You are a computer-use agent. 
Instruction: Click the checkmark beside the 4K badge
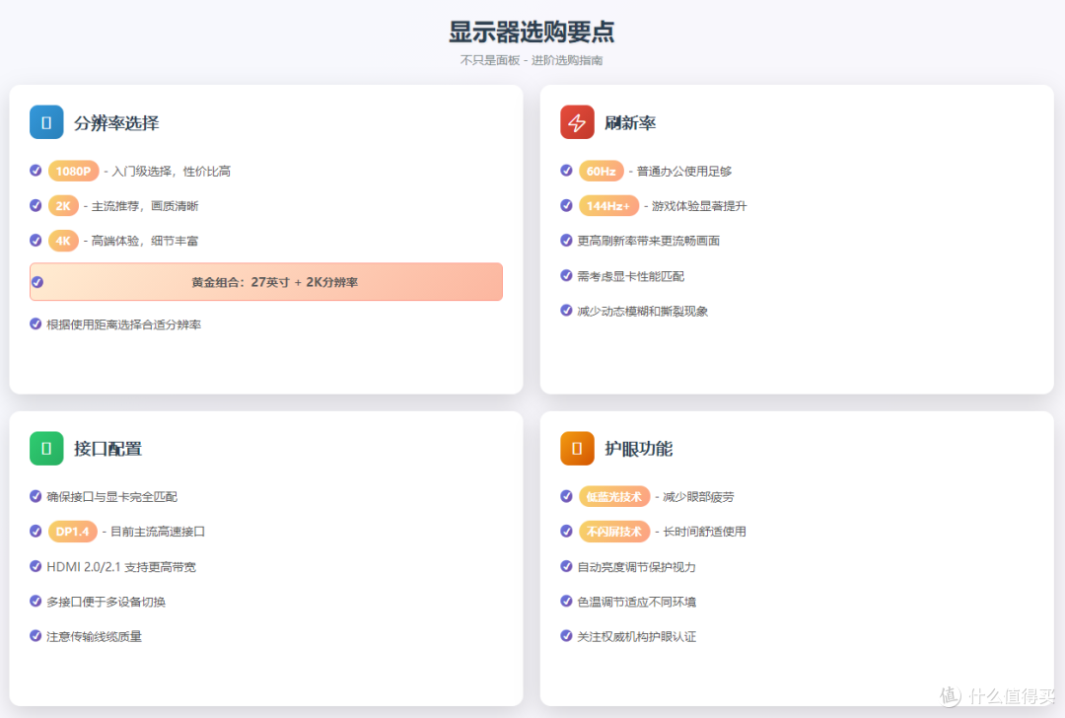36,240
